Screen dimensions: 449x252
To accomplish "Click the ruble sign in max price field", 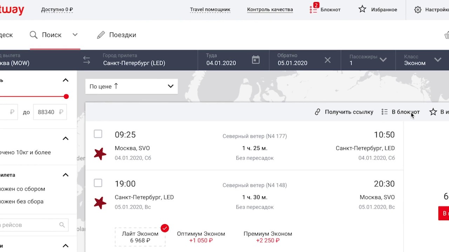I will click(61, 112).
